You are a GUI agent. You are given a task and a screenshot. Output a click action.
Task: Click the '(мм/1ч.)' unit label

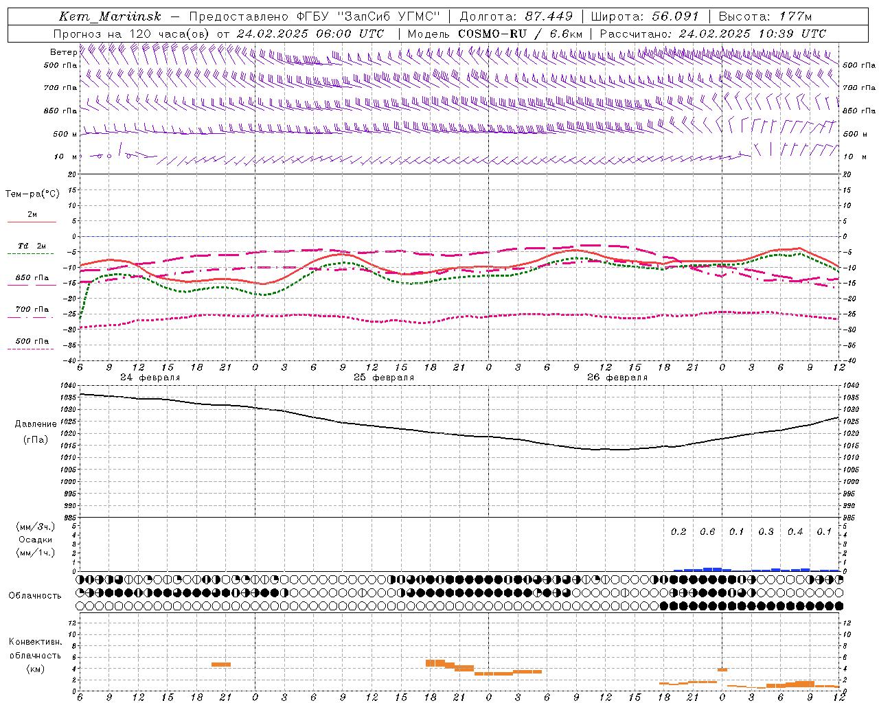(x=35, y=553)
